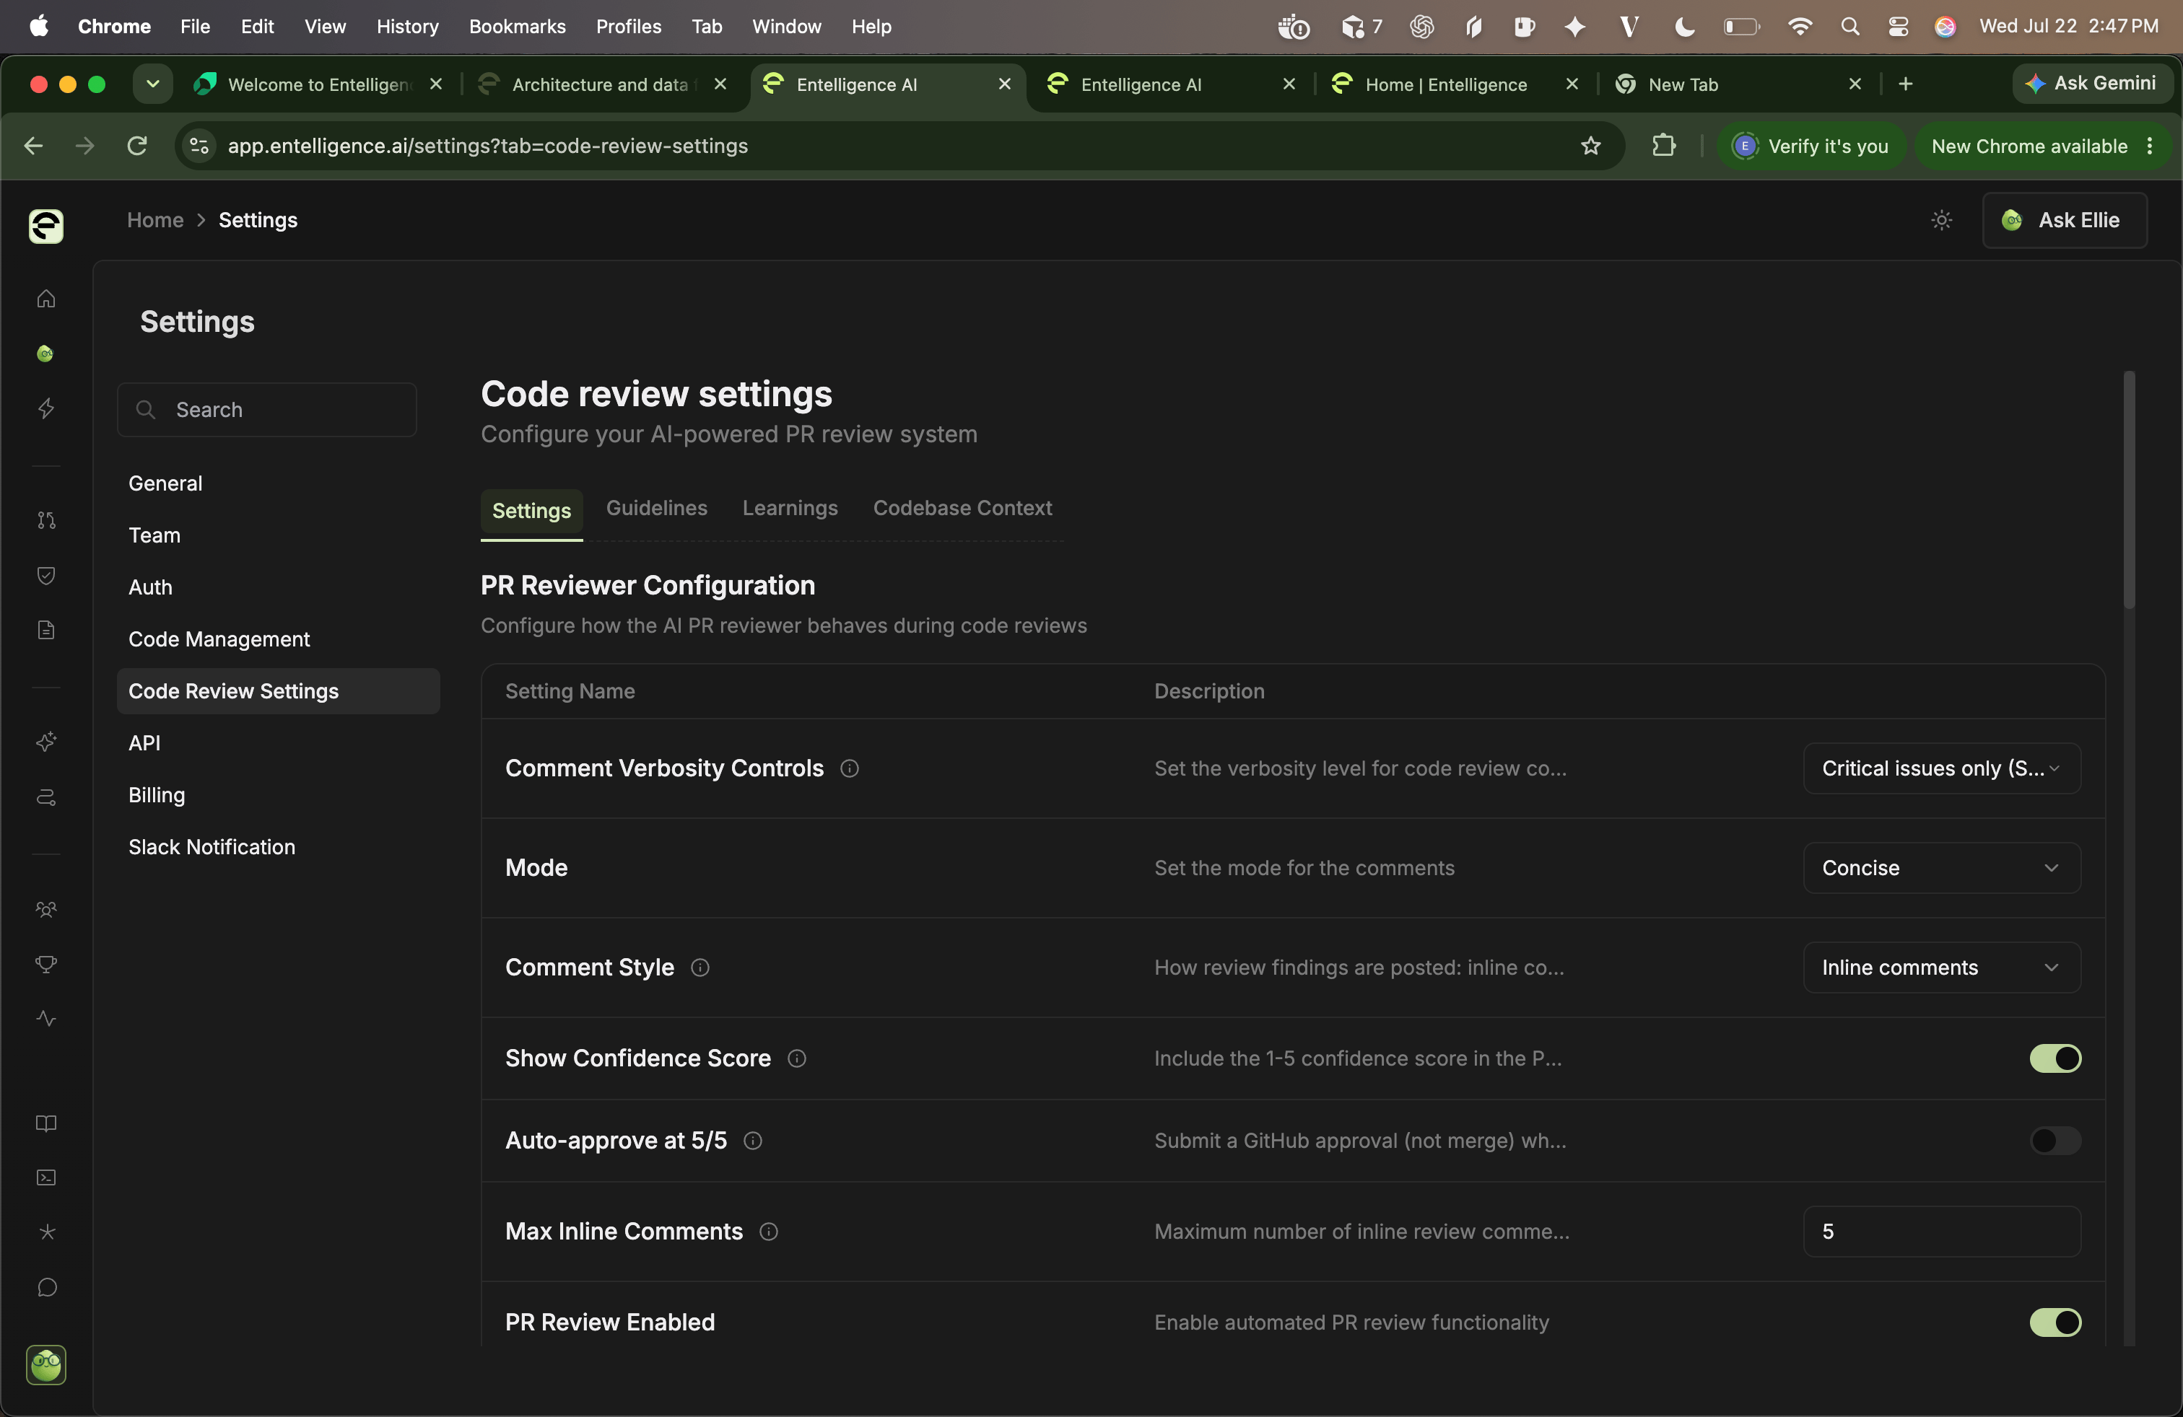Turn off the PR Review Enabled toggle
The width and height of the screenshot is (2183, 1417).
[2055, 1322]
